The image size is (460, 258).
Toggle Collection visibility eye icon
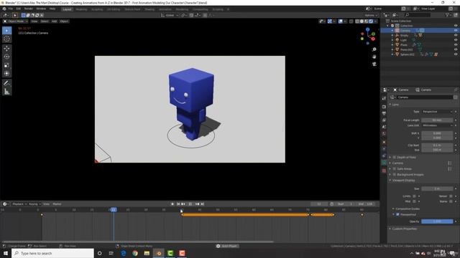coord(456,26)
